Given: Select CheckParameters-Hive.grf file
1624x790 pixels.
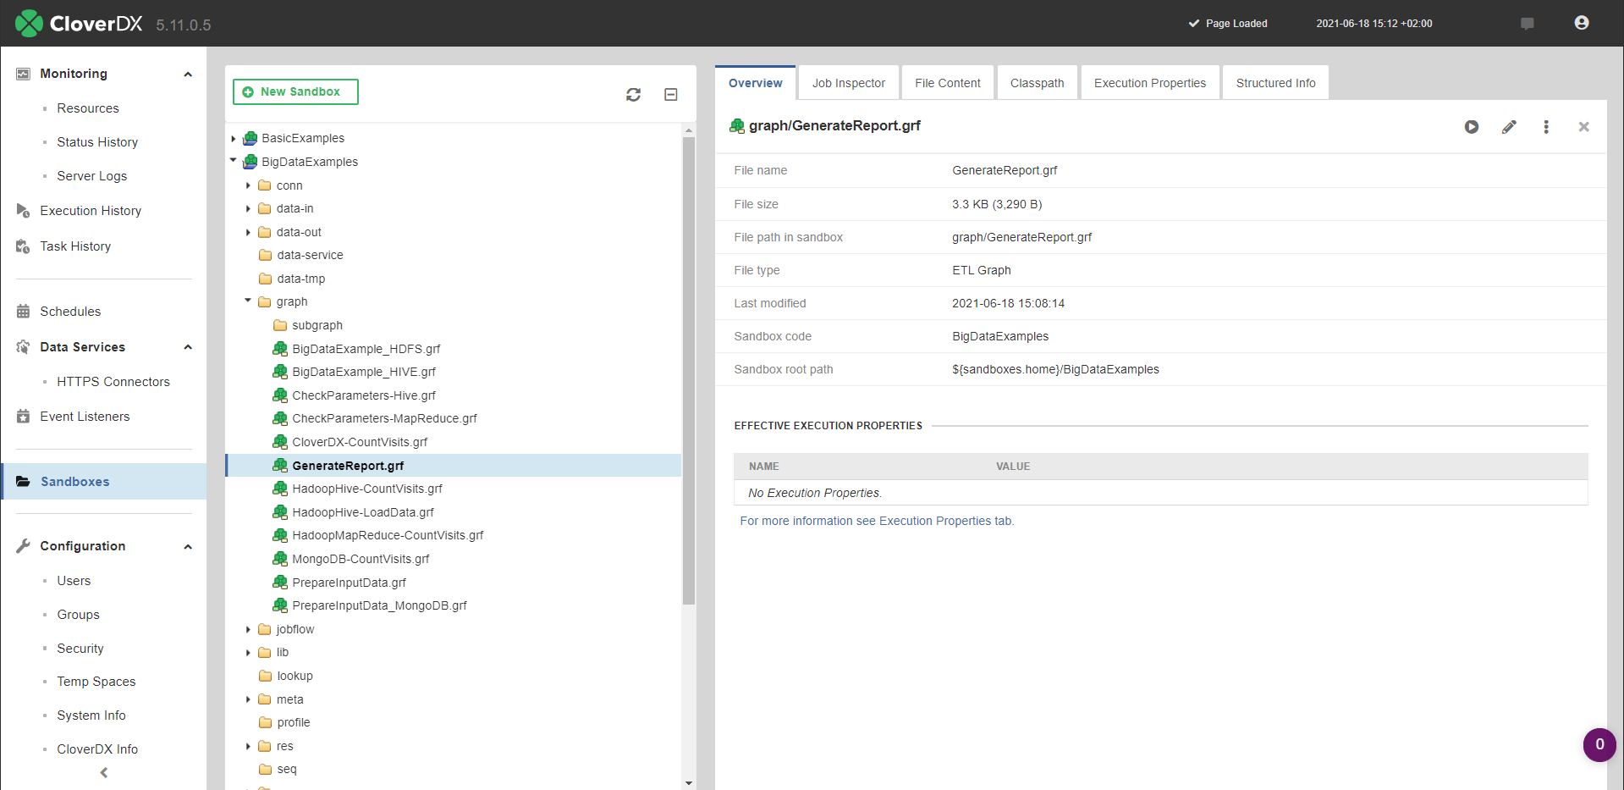Looking at the screenshot, I should pyautogui.click(x=364, y=395).
